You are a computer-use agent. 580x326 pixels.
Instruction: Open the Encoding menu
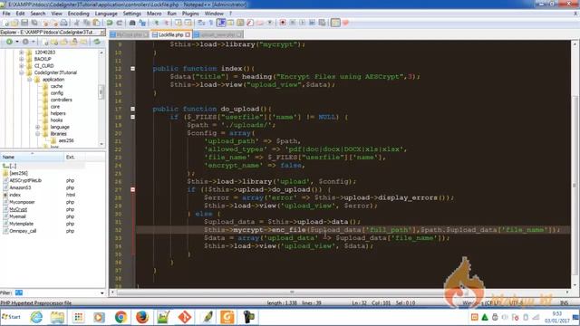pyautogui.click(x=79, y=14)
